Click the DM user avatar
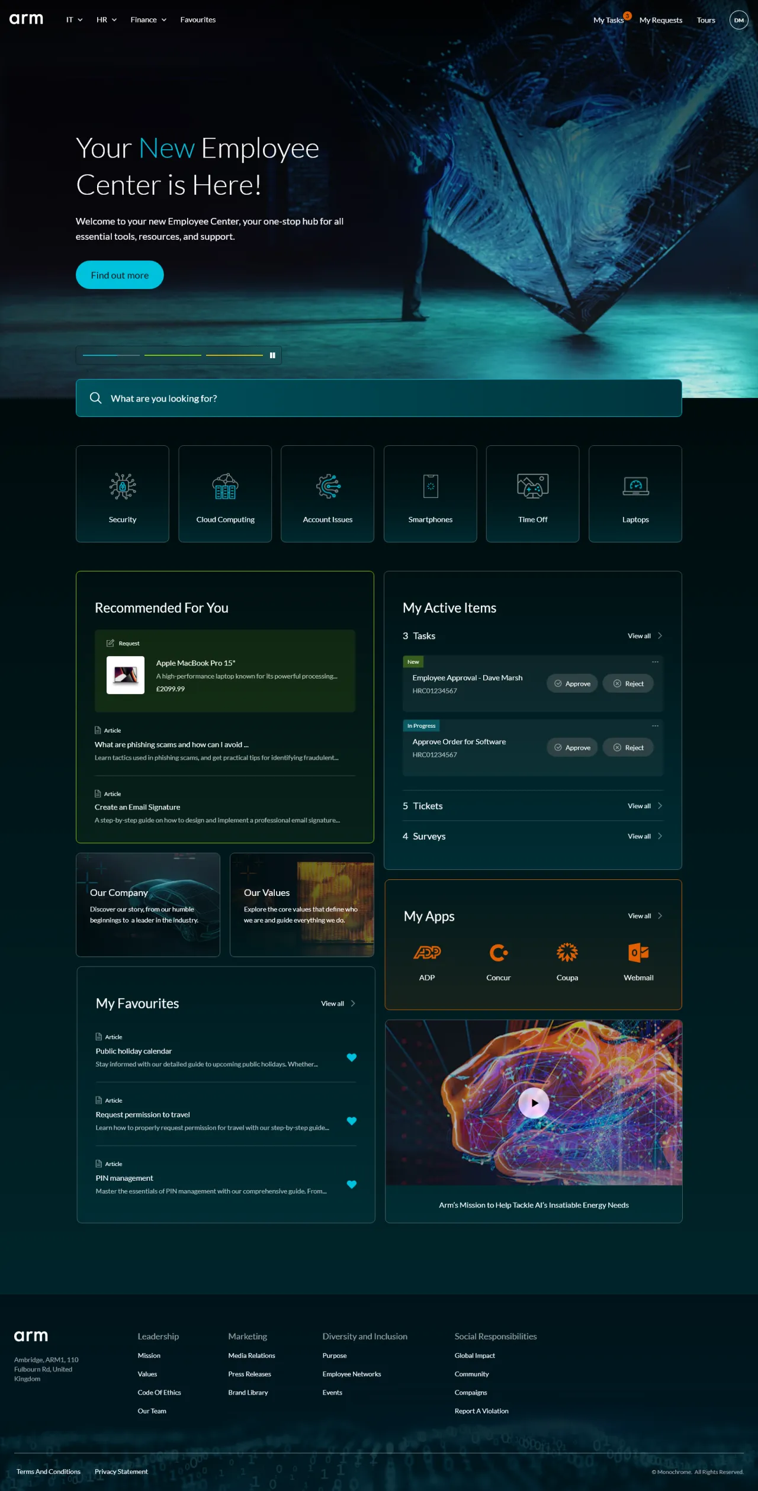 [739, 20]
